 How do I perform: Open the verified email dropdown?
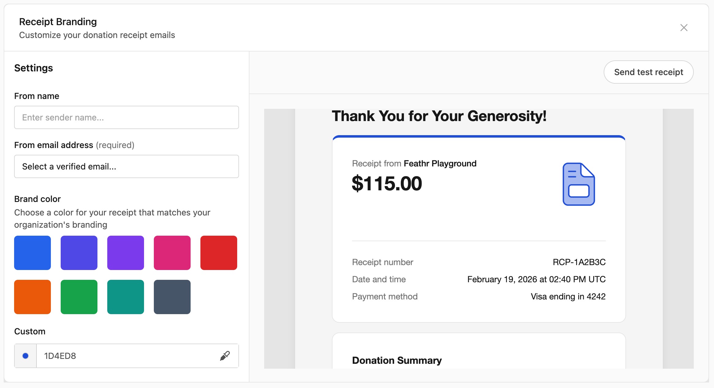(x=126, y=166)
